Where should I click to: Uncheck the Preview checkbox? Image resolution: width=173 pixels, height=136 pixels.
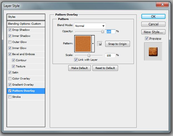click(147, 39)
